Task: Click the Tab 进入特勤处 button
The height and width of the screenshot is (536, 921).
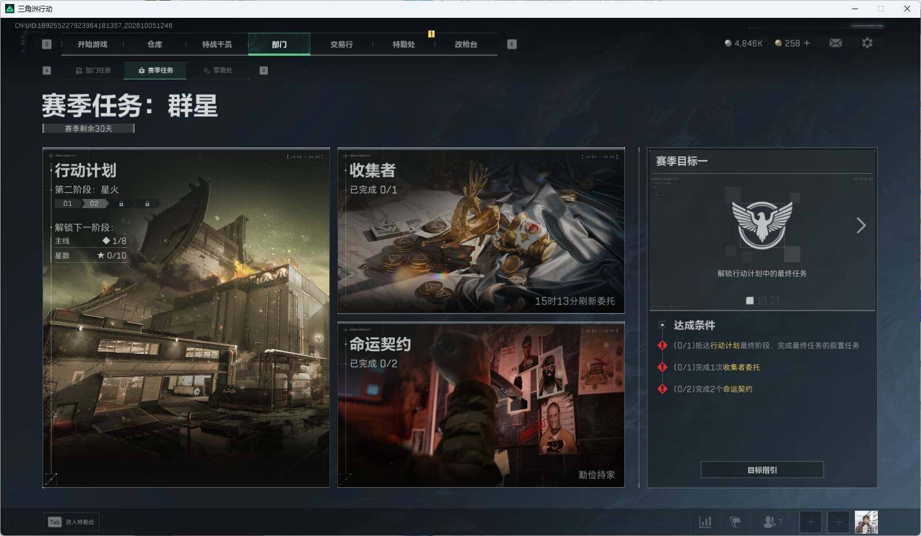Action: [x=71, y=522]
